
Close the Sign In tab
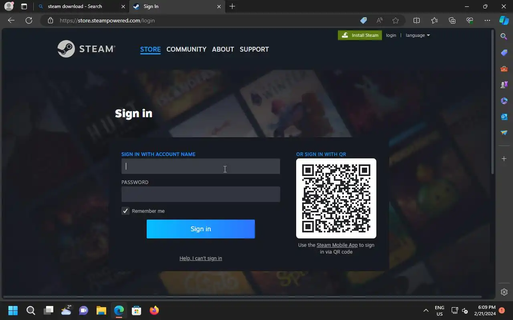pos(219,6)
